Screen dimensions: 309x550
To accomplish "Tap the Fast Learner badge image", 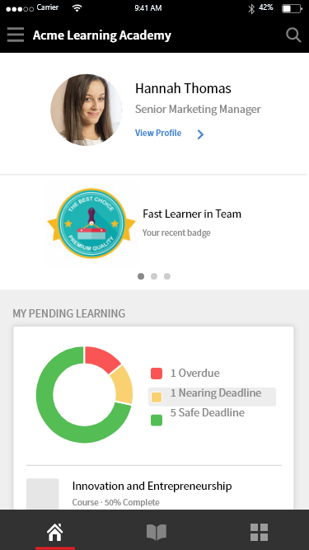I will pyautogui.click(x=91, y=223).
